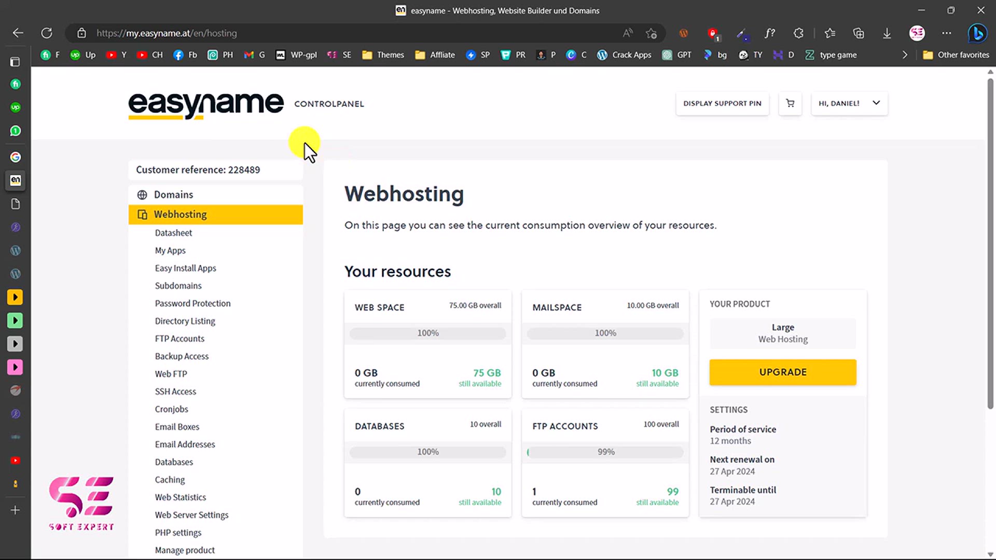Viewport: 996px width, 560px height.
Task: Open Backup Access link
Action: tap(182, 357)
